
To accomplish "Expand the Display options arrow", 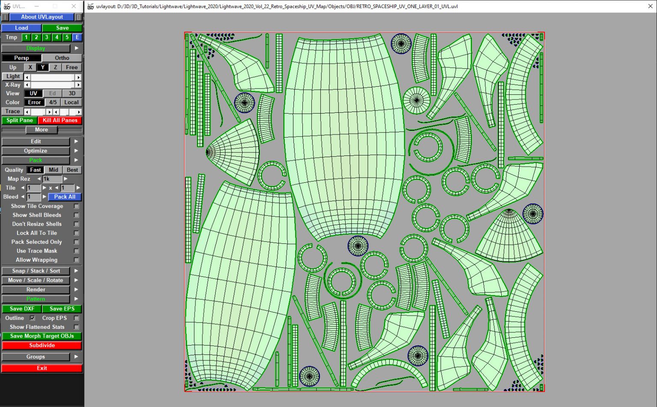I will click(76, 48).
